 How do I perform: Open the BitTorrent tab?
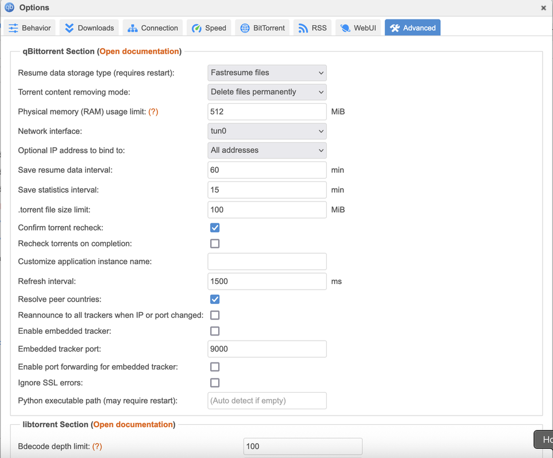pos(262,28)
